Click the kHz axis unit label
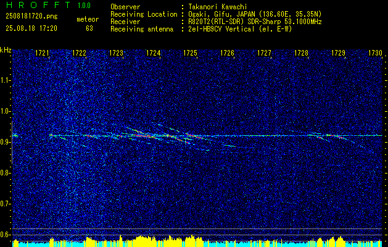 click(x=6, y=50)
